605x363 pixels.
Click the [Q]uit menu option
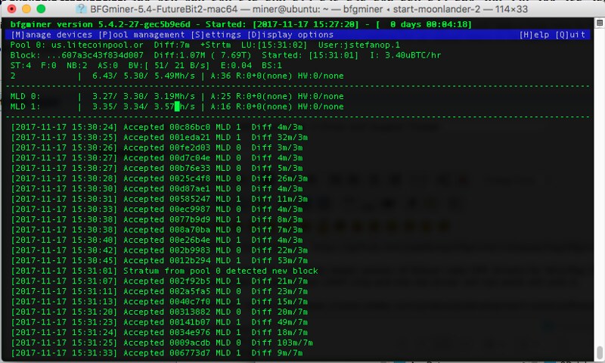(570, 35)
